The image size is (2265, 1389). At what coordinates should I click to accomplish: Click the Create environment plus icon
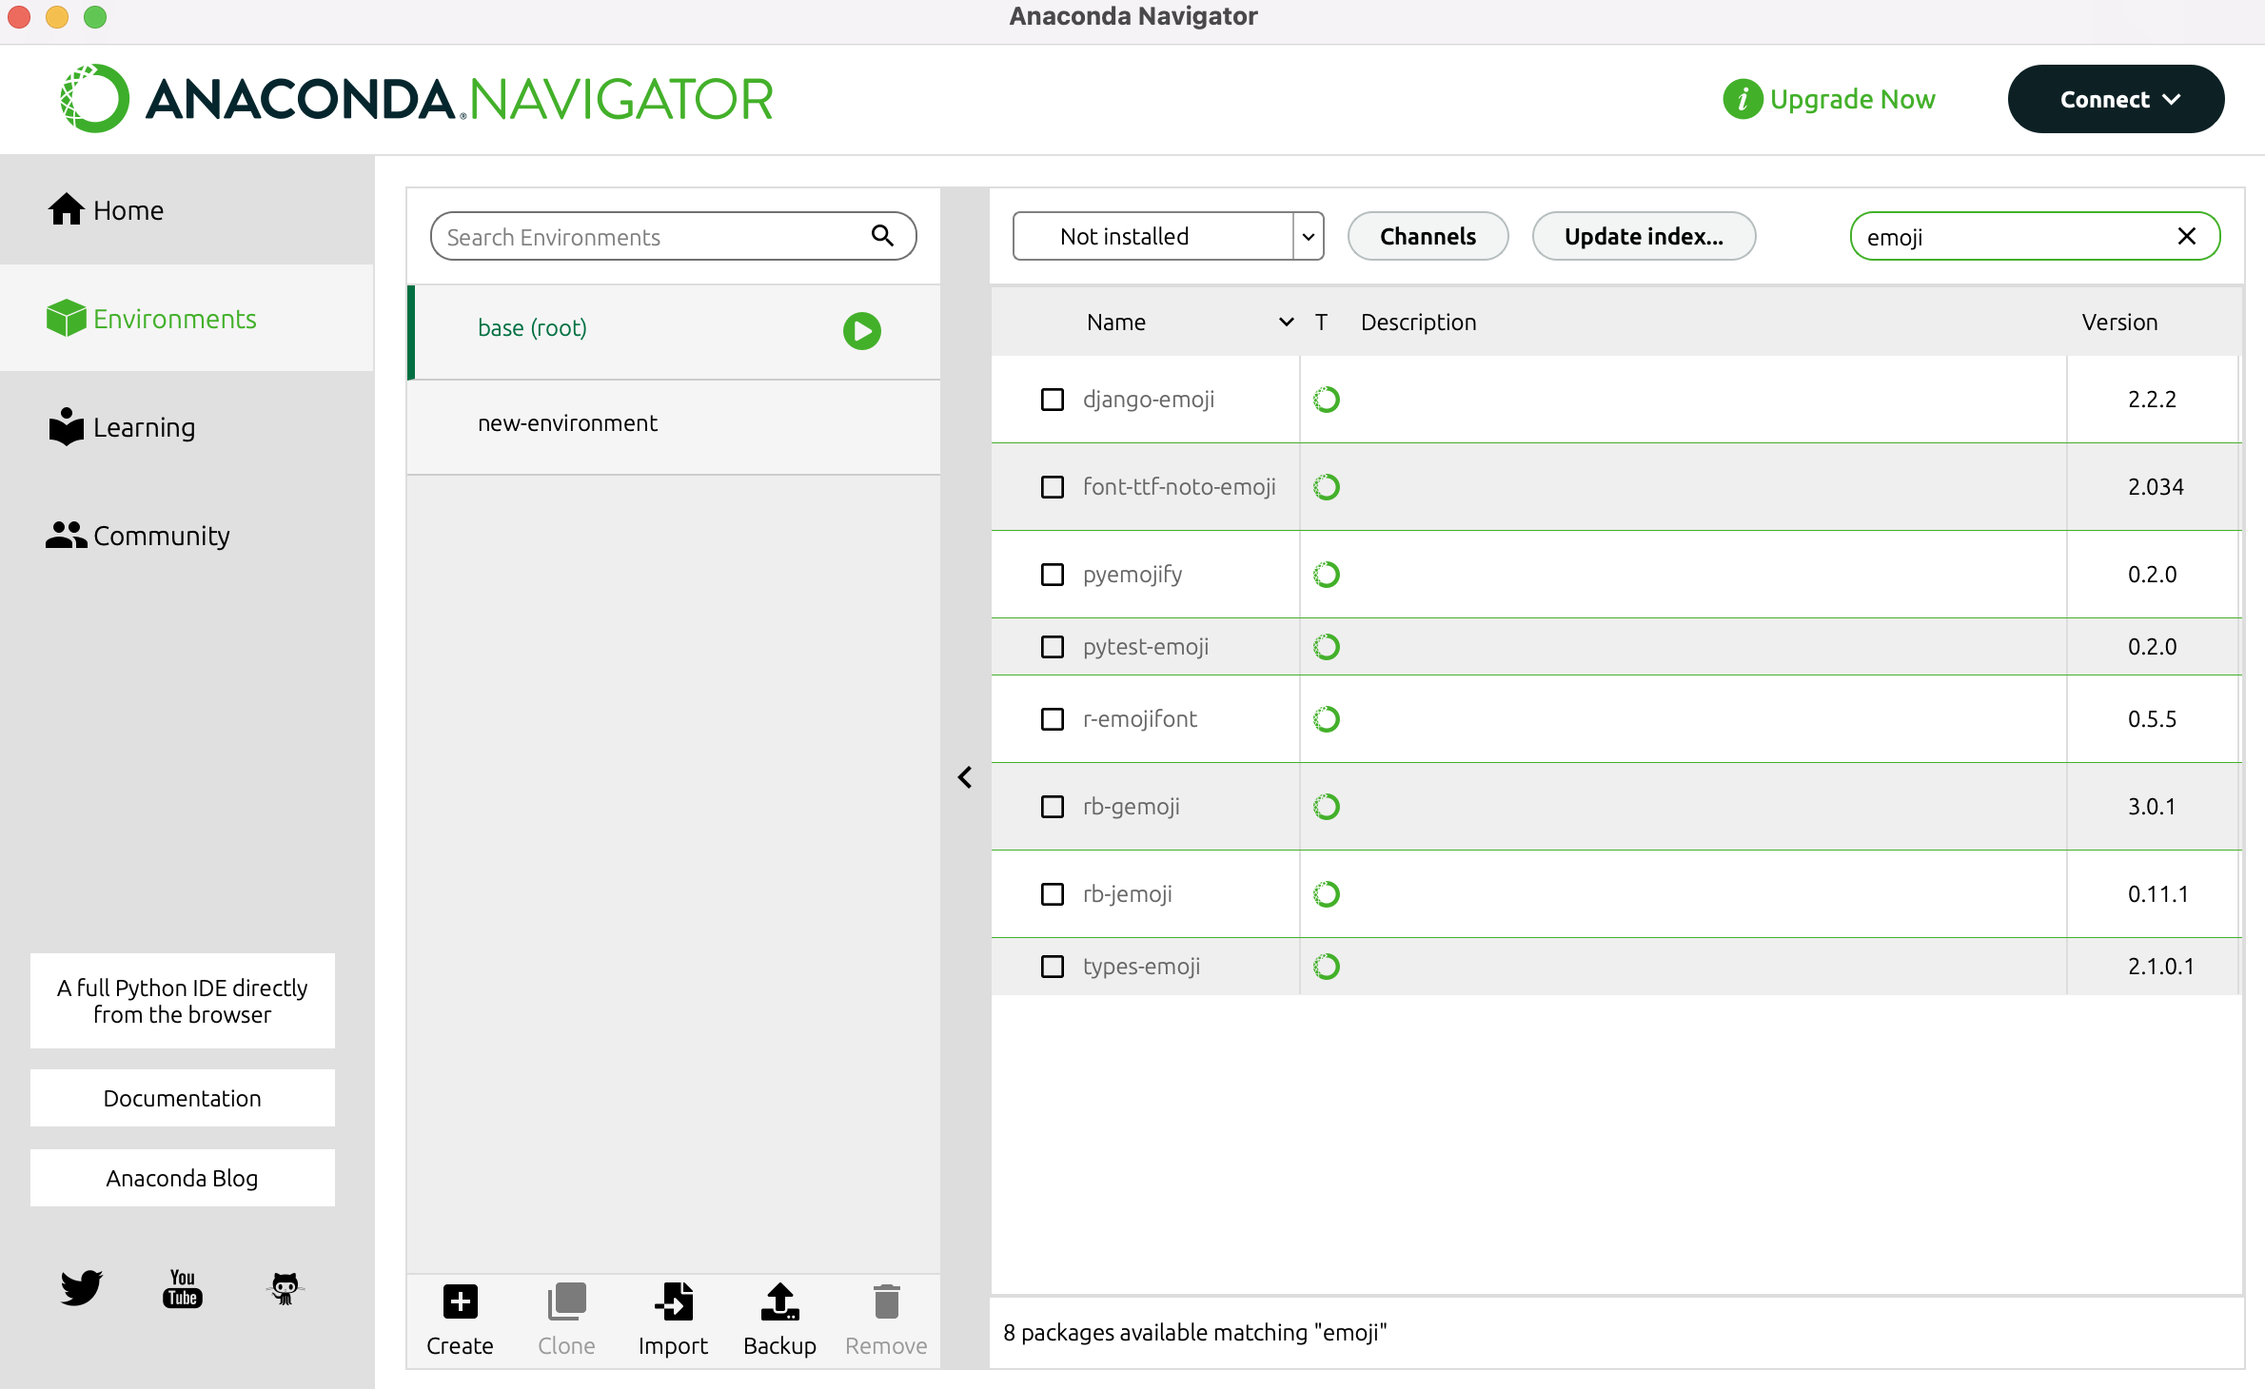[x=461, y=1301]
